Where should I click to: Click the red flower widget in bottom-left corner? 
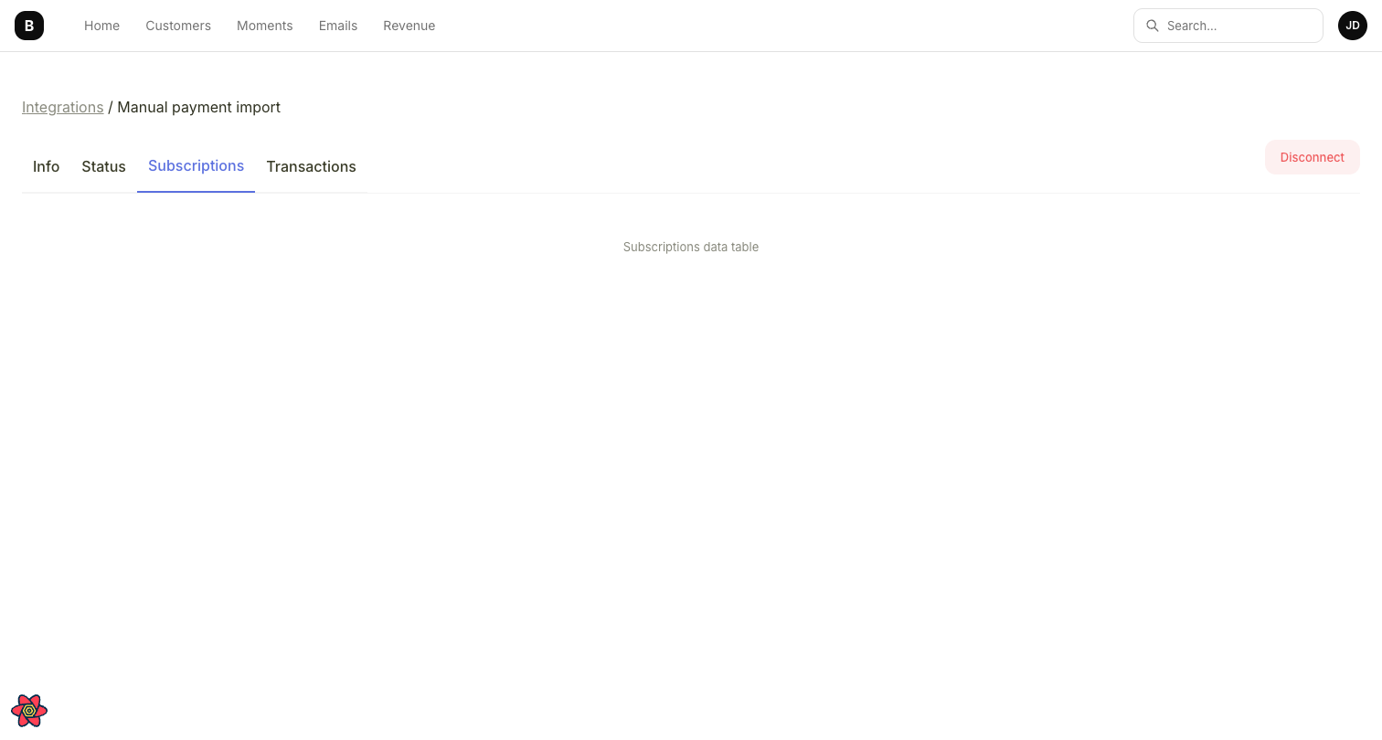point(28,710)
